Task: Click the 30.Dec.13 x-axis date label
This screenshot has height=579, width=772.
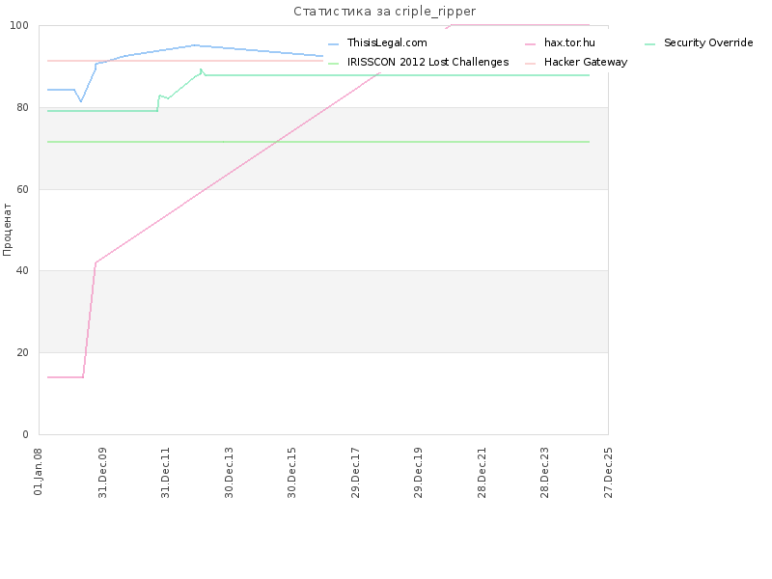Action: [x=229, y=473]
